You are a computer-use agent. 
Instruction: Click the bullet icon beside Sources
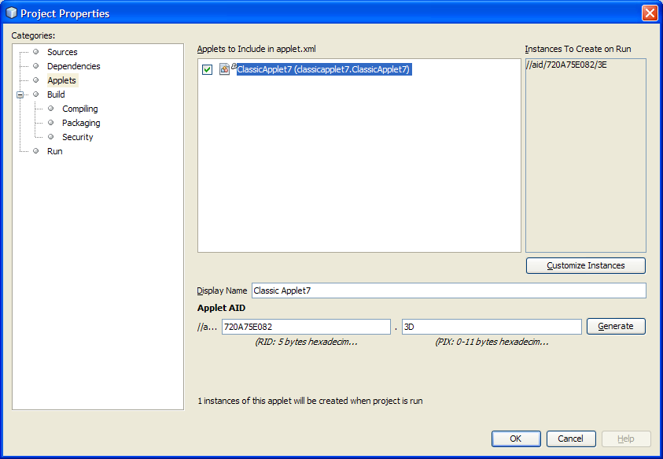point(35,52)
